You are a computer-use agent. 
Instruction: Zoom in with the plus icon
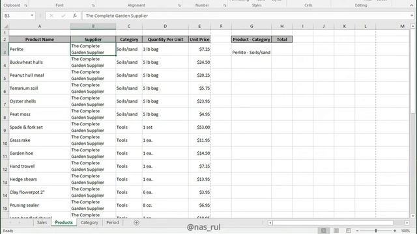tap(395, 231)
